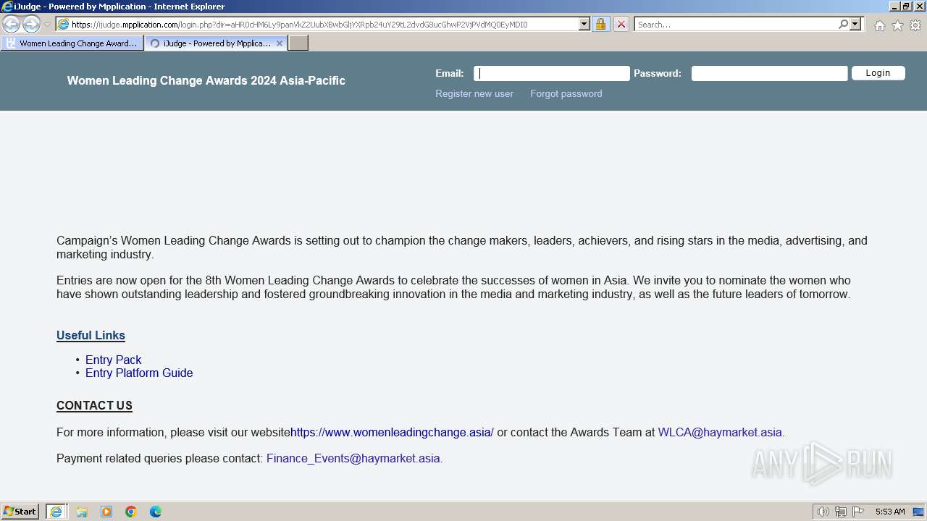Open Favorites star icon
Screen dimensions: 927x521
(897, 25)
